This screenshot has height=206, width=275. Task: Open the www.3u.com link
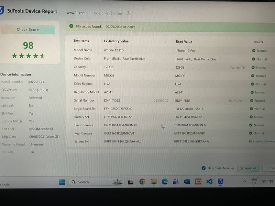click(76, 13)
